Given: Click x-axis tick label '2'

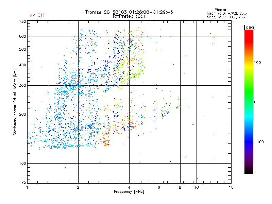Looking at the screenshot, I should point(78,187).
